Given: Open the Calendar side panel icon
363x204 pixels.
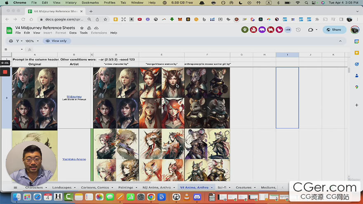Looking at the screenshot, I should [x=357, y=41].
